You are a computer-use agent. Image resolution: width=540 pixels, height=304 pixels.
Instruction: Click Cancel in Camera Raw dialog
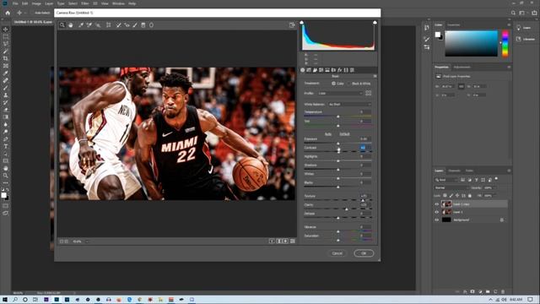(337, 253)
